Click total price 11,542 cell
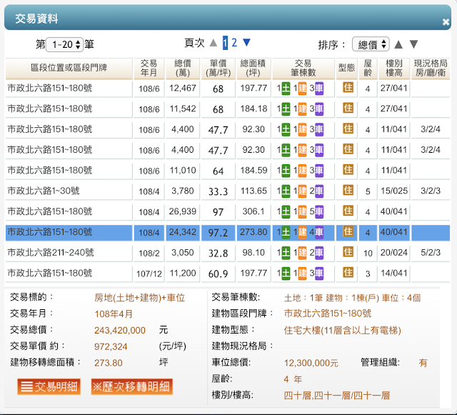Screen dimensions: 457x415 point(183,109)
